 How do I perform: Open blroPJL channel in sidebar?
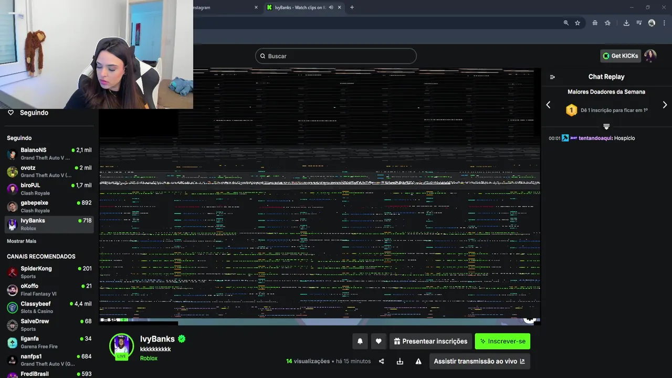coord(49,189)
